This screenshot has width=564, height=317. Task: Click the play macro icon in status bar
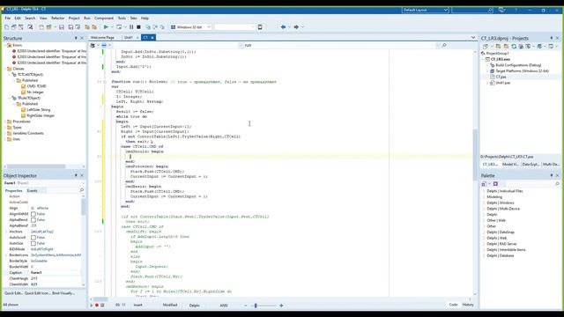tap(92, 306)
